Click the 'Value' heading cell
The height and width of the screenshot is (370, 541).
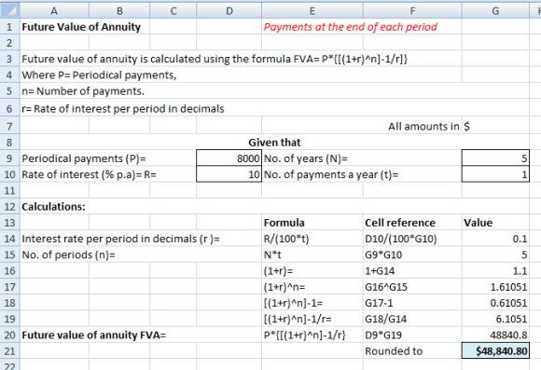tap(495, 223)
